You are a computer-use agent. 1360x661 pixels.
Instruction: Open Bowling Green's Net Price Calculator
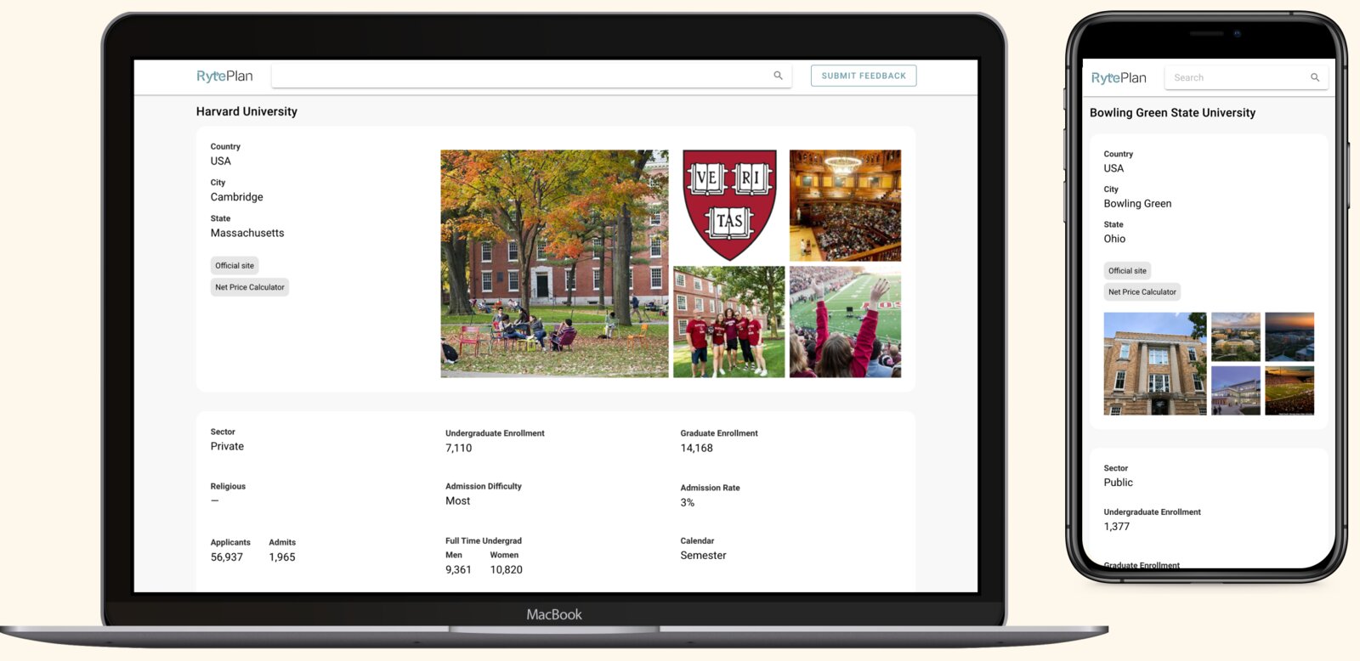1142,292
